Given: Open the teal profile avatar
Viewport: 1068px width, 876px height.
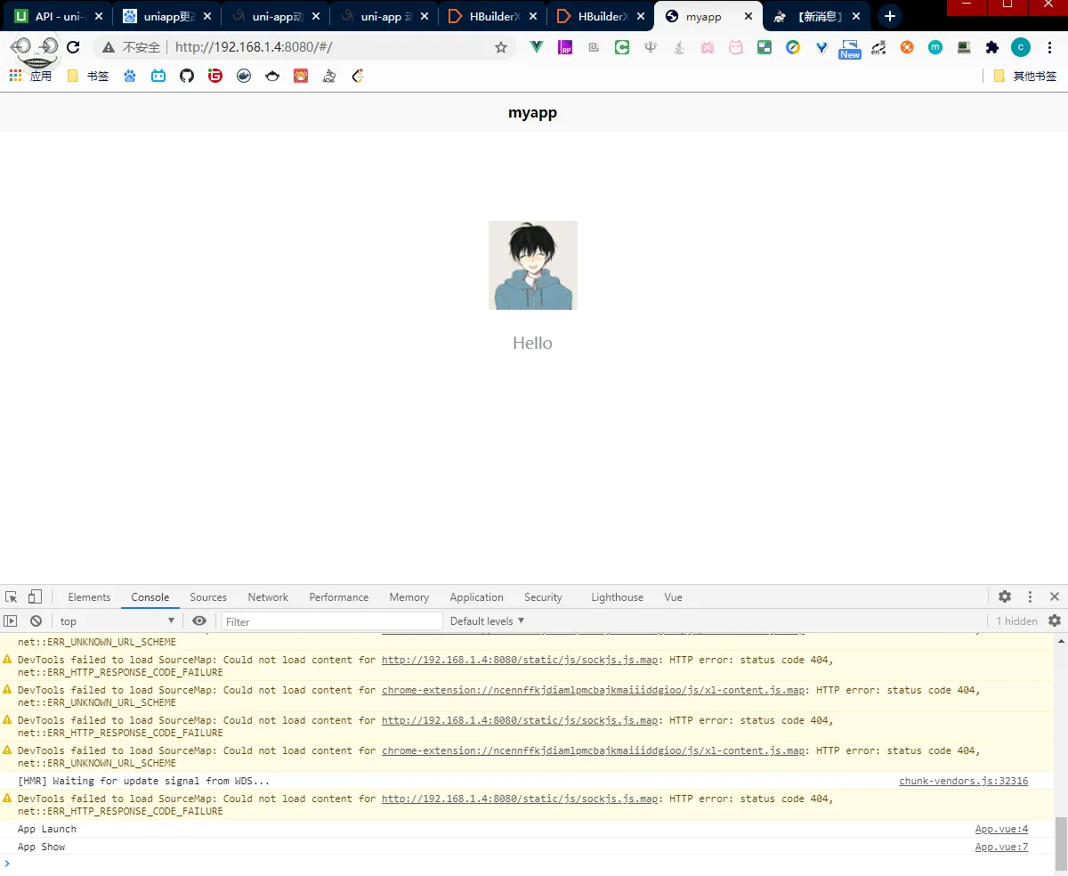Looking at the screenshot, I should pos(1021,47).
